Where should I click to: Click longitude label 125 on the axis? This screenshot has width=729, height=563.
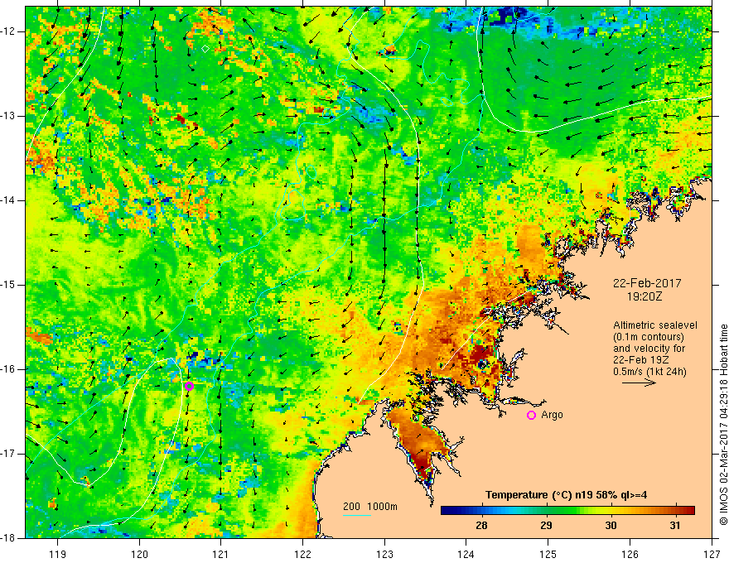tap(548, 554)
